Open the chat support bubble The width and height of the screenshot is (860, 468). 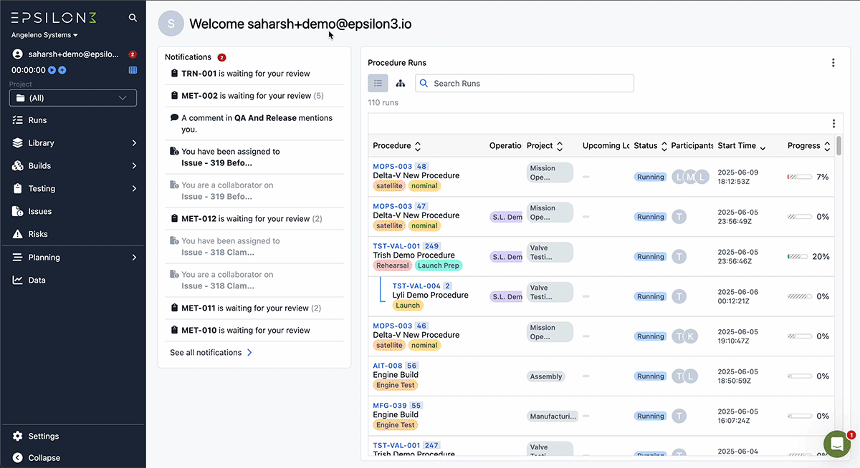point(836,444)
